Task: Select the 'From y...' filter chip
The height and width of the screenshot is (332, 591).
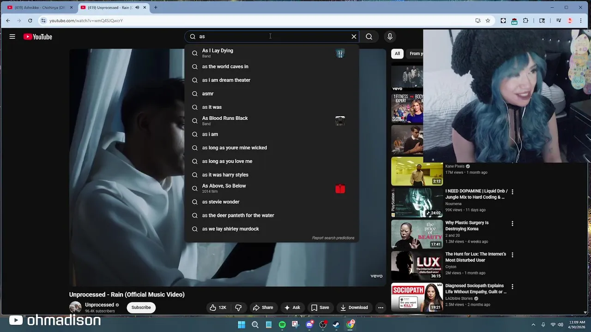Action: coord(416,53)
